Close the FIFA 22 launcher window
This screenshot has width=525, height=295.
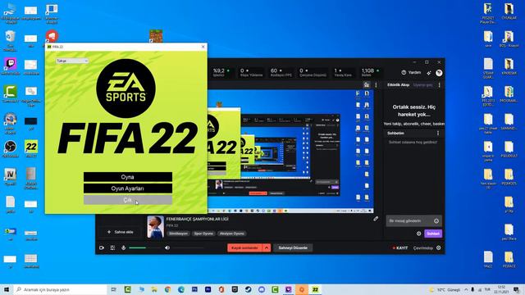click(203, 47)
